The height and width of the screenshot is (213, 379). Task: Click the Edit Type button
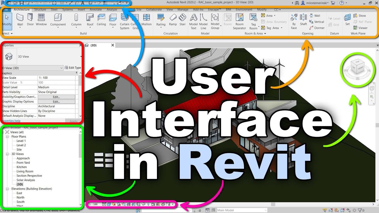pos(73,67)
